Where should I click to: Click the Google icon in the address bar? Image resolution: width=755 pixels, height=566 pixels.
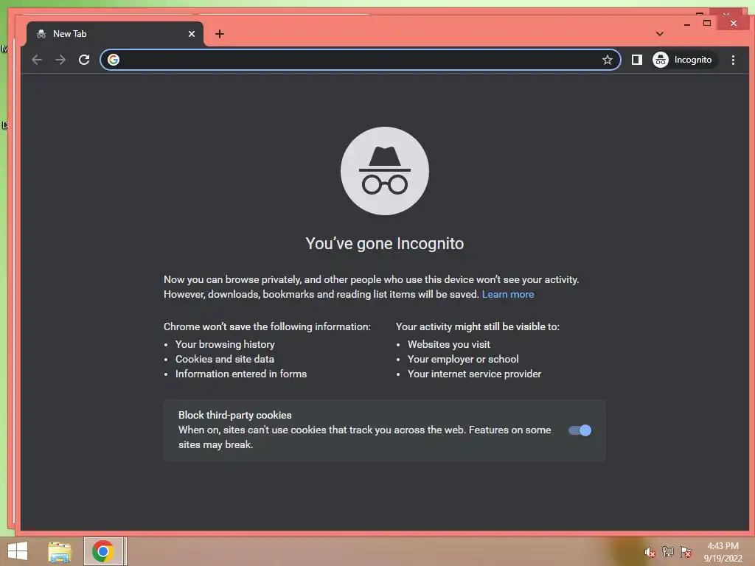pos(114,60)
